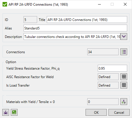Confirm the dialog with OK
The image size is (132, 118).
click(96, 112)
